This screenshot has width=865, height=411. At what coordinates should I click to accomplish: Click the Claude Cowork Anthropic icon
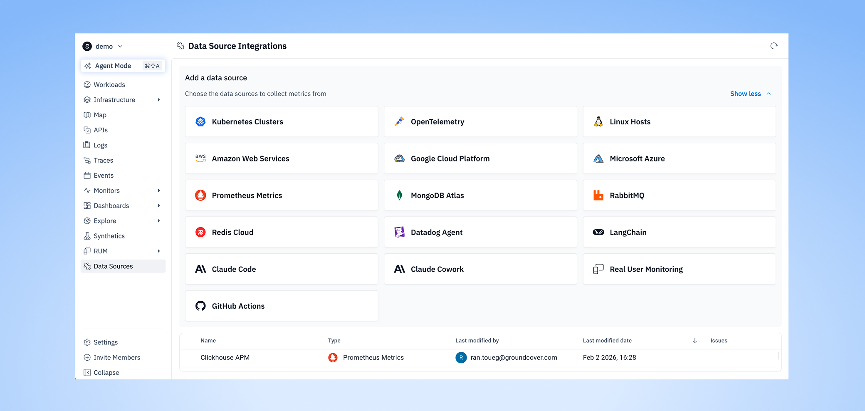click(399, 269)
